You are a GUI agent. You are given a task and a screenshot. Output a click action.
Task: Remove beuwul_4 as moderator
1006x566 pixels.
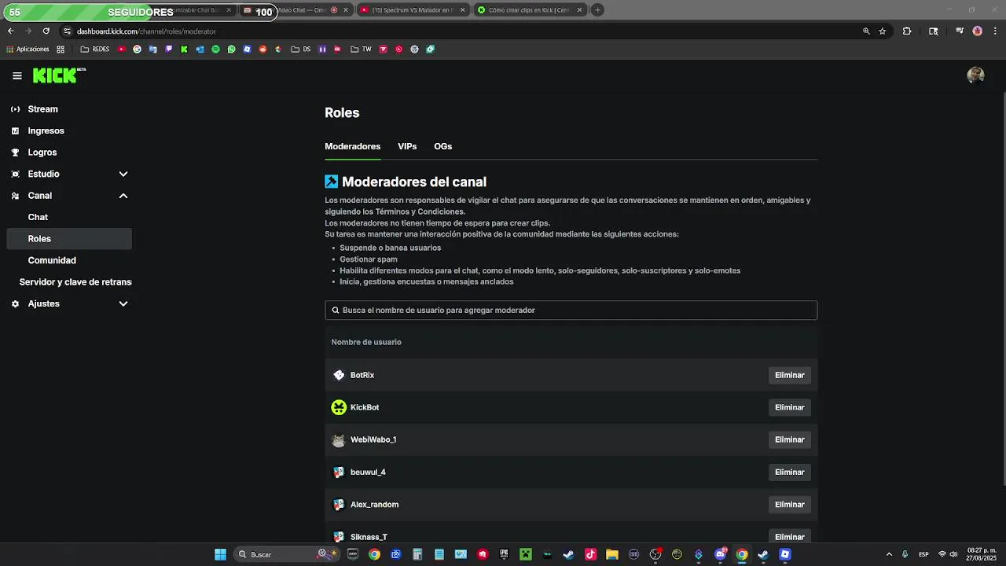click(x=789, y=472)
